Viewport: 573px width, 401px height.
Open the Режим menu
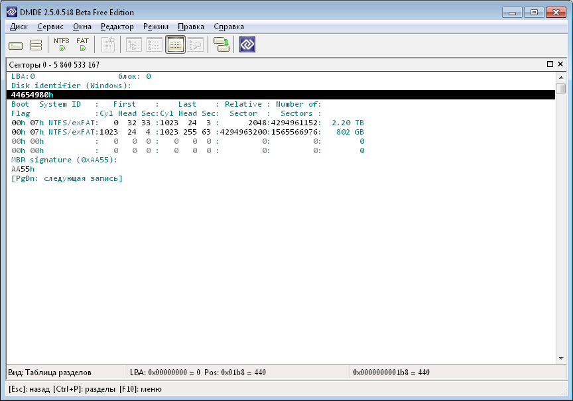[x=156, y=27]
